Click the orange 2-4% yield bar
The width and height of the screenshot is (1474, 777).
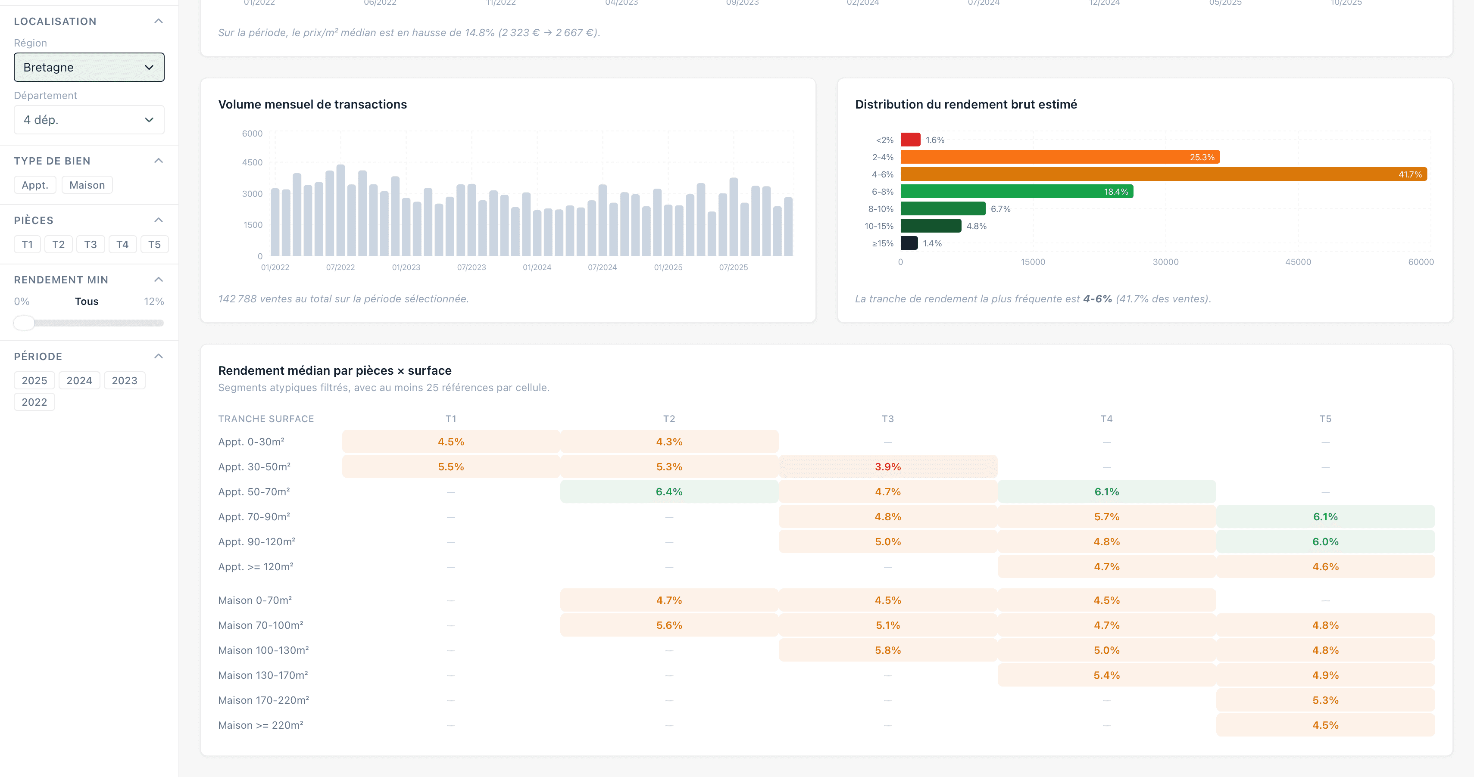pos(1060,157)
